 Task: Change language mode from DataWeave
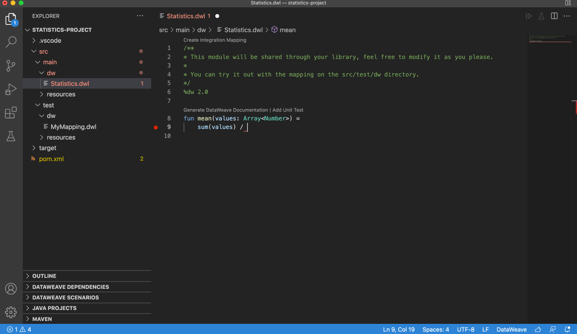pos(511,330)
